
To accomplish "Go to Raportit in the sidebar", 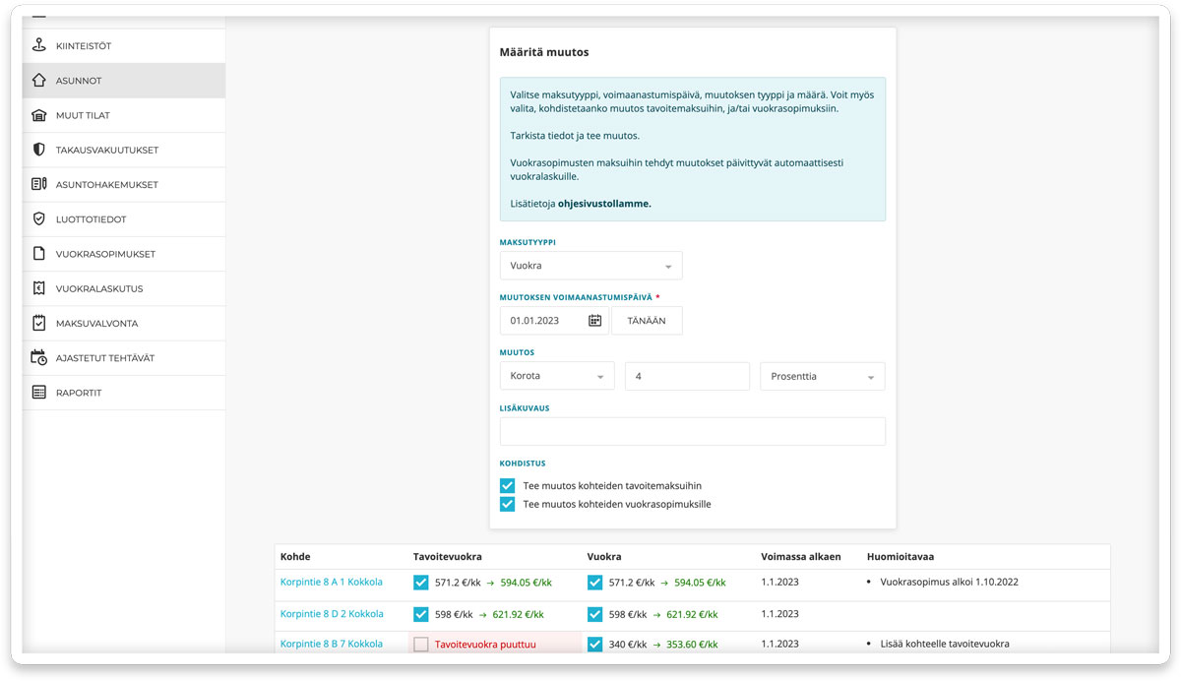I will click(x=79, y=393).
